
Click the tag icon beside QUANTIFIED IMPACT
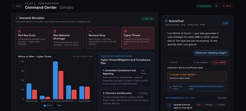[x=170, y=75]
